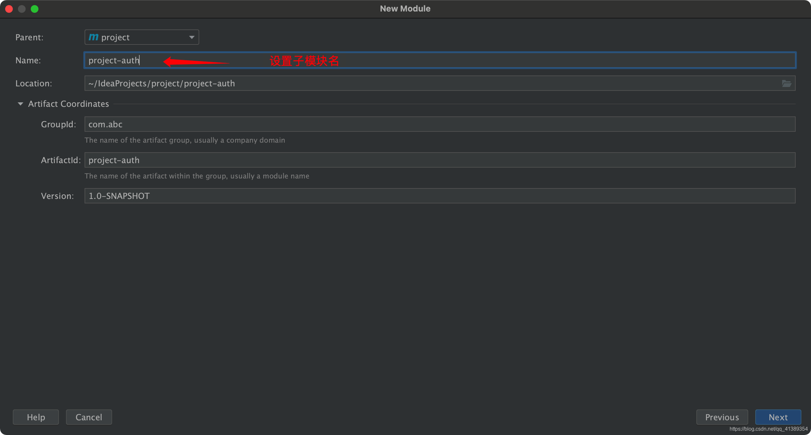Click the Location path field
This screenshot has width=811, height=435.
(x=440, y=83)
